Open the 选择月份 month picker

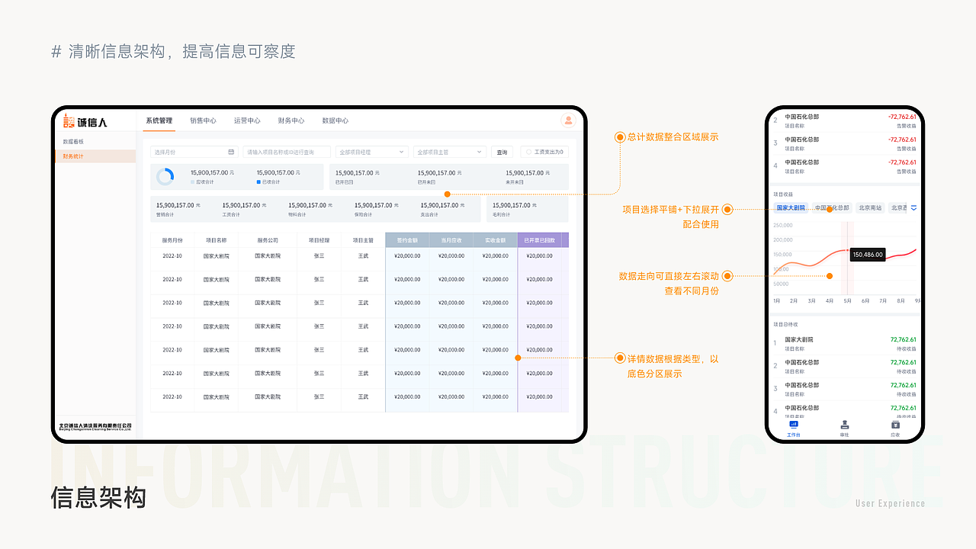click(194, 152)
